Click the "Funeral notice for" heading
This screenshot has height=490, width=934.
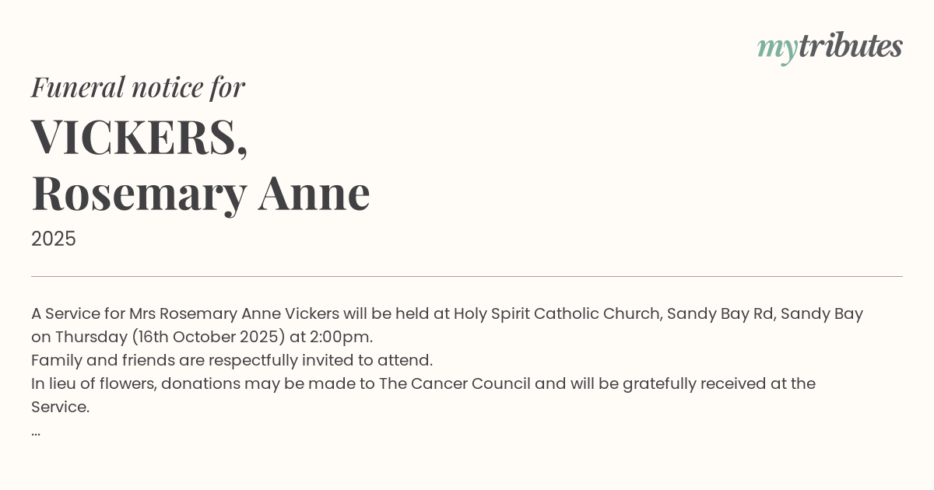click(x=138, y=87)
